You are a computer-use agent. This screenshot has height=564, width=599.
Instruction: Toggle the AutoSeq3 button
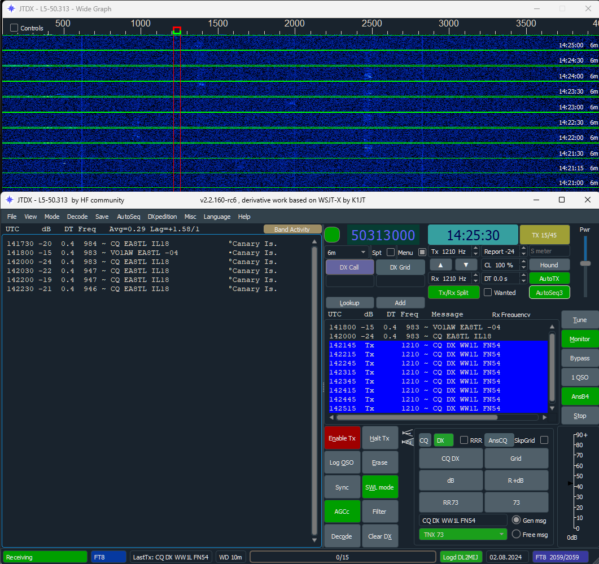point(549,293)
